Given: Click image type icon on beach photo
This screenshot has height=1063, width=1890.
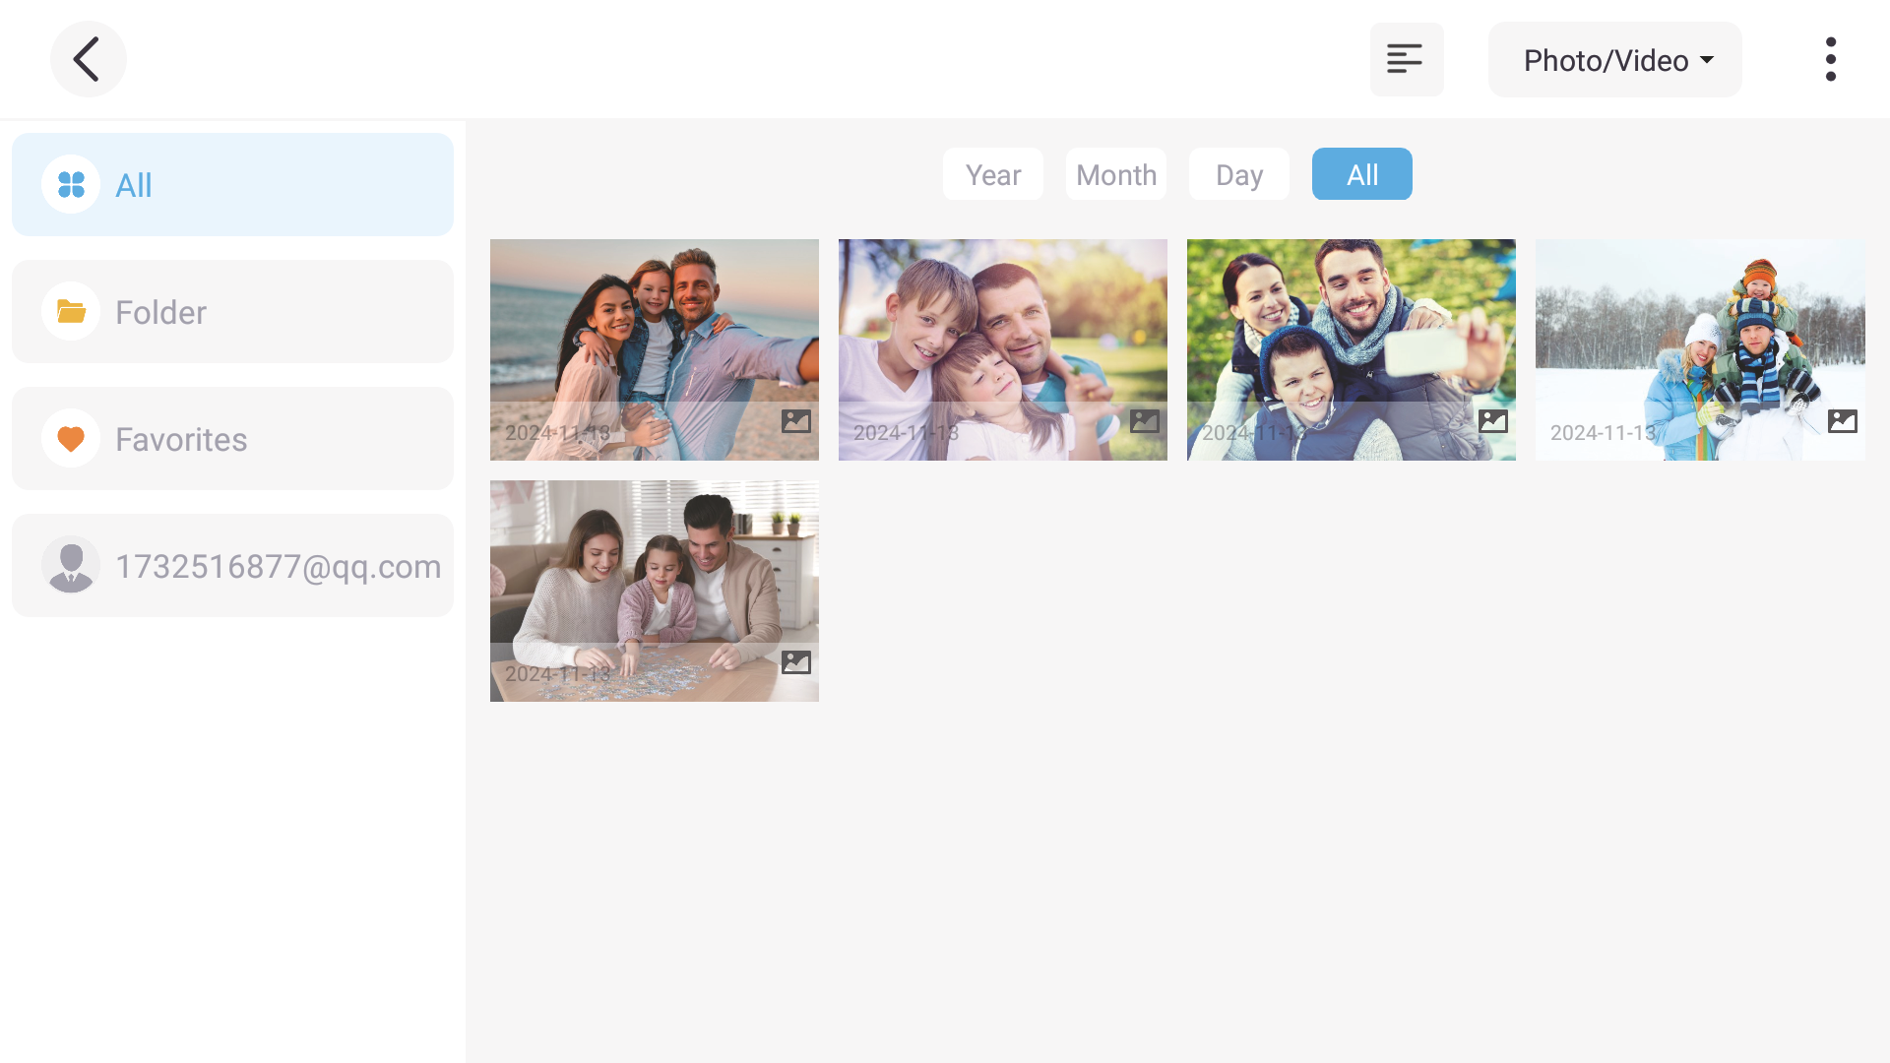Looking at the screenshot, I should point(795,421).
